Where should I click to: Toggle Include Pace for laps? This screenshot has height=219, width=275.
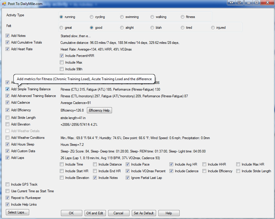(x=127, y=164)
